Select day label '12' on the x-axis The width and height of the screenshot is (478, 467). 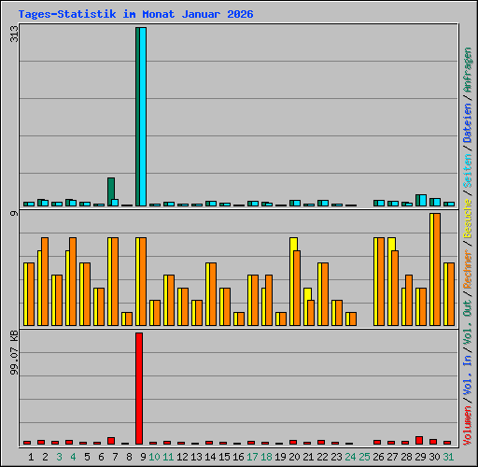[182, 457]
